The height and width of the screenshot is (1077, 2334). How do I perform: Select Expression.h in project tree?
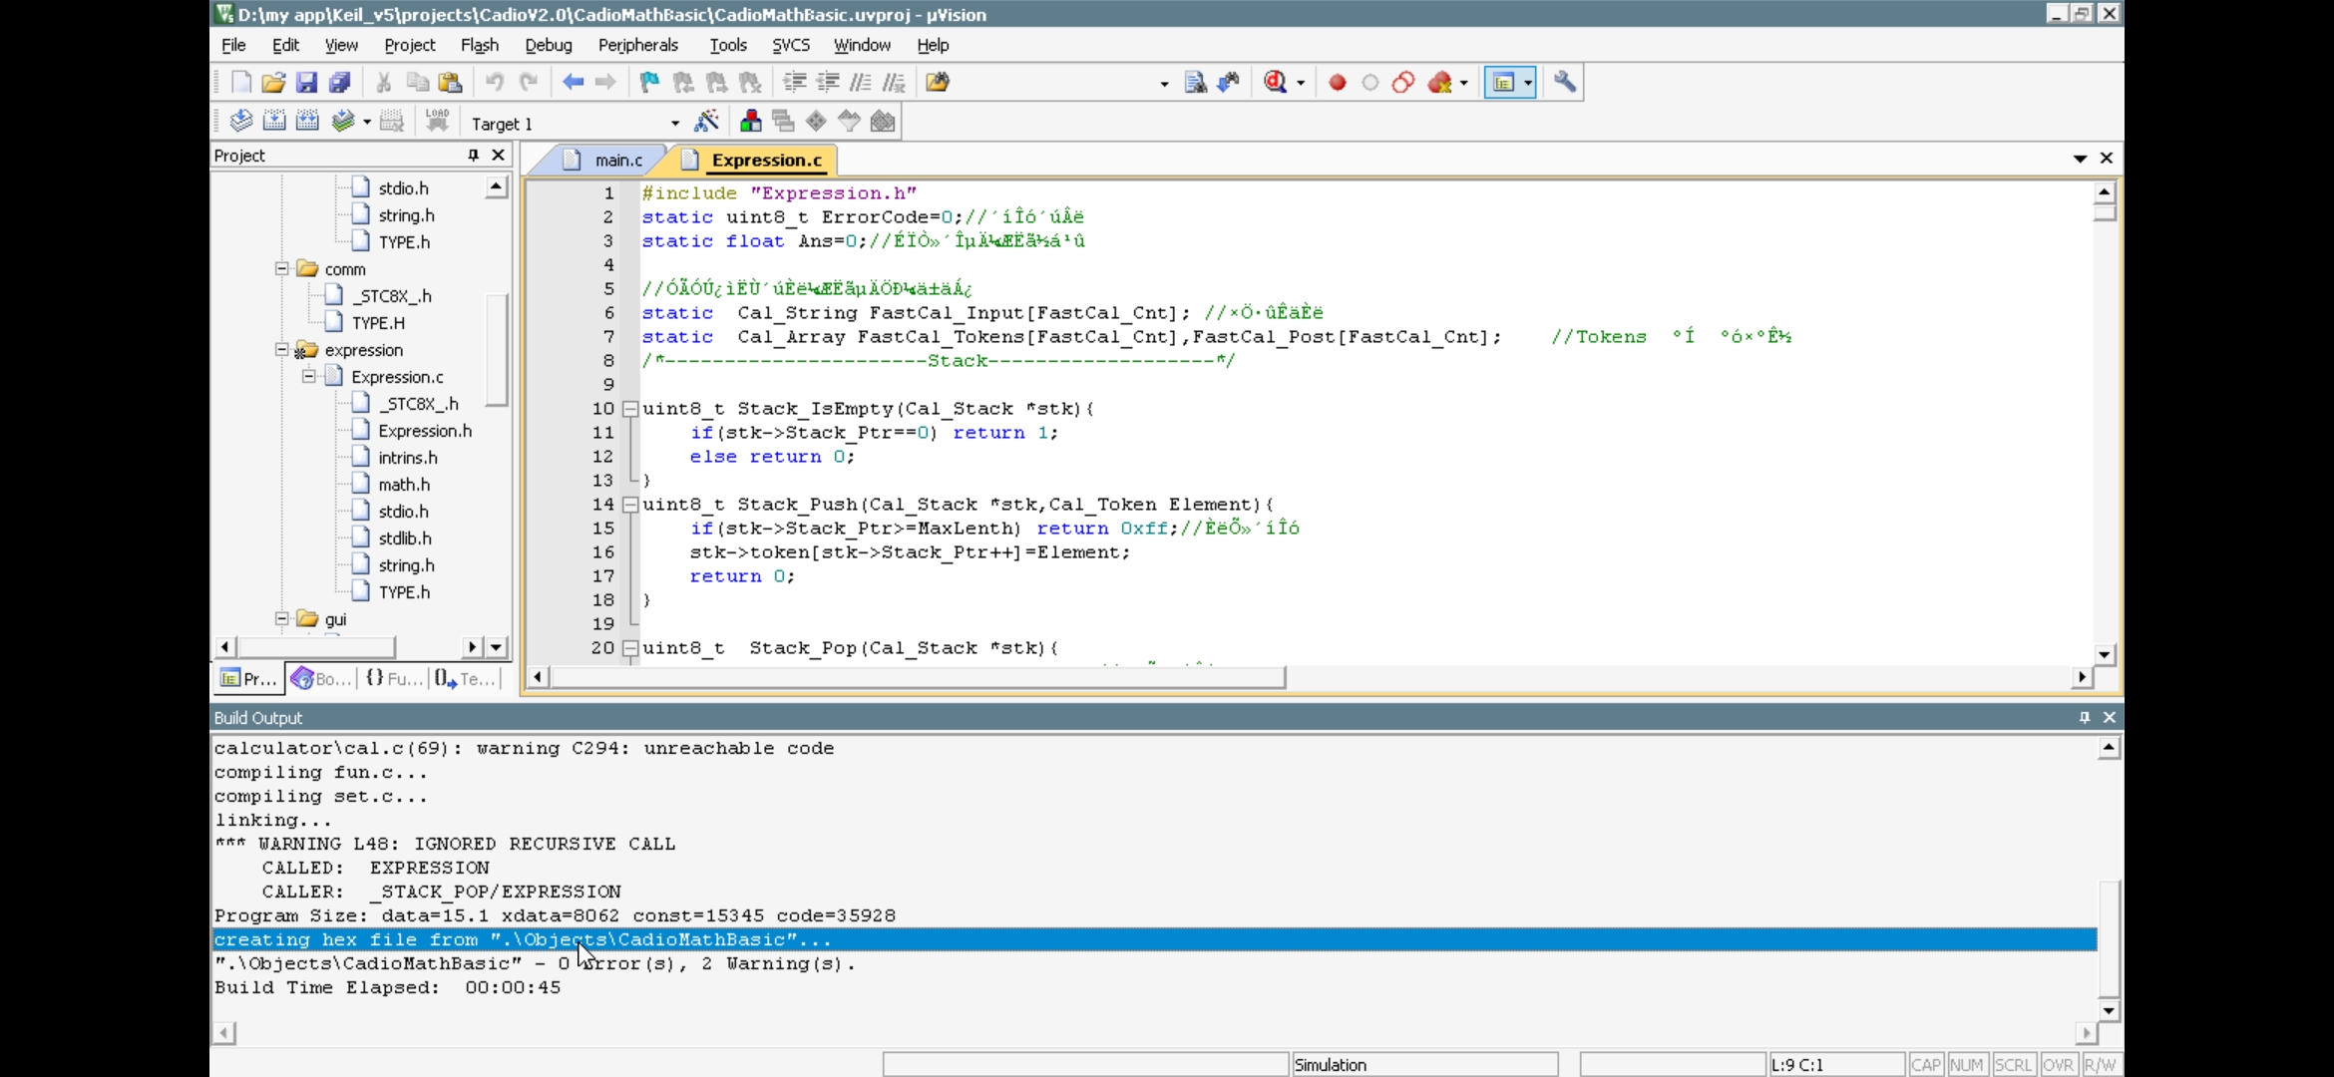click(x=425, y=431)
